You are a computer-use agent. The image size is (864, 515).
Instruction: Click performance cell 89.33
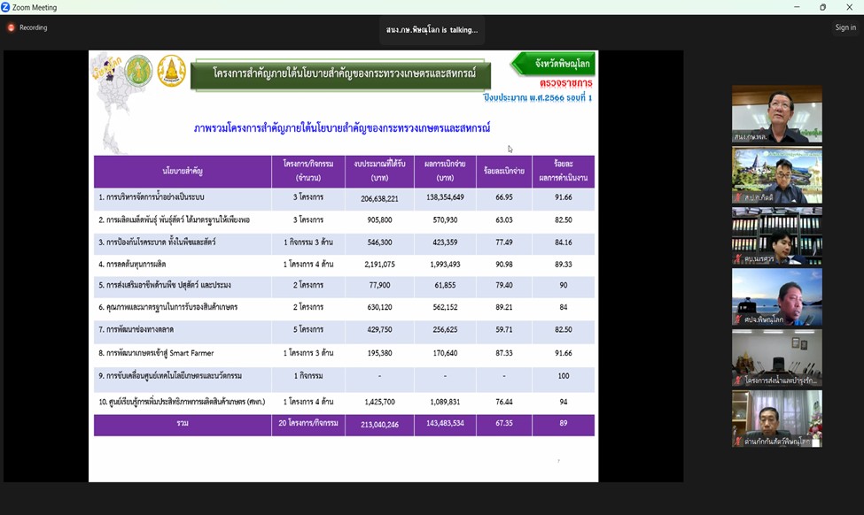(563, 265)
